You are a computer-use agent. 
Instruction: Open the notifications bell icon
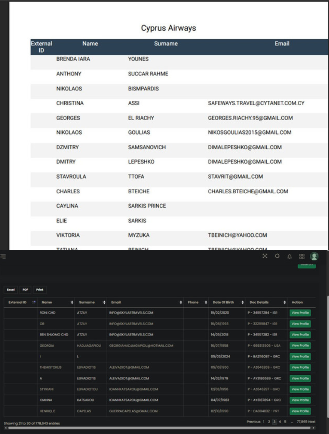tap(289, 256)
